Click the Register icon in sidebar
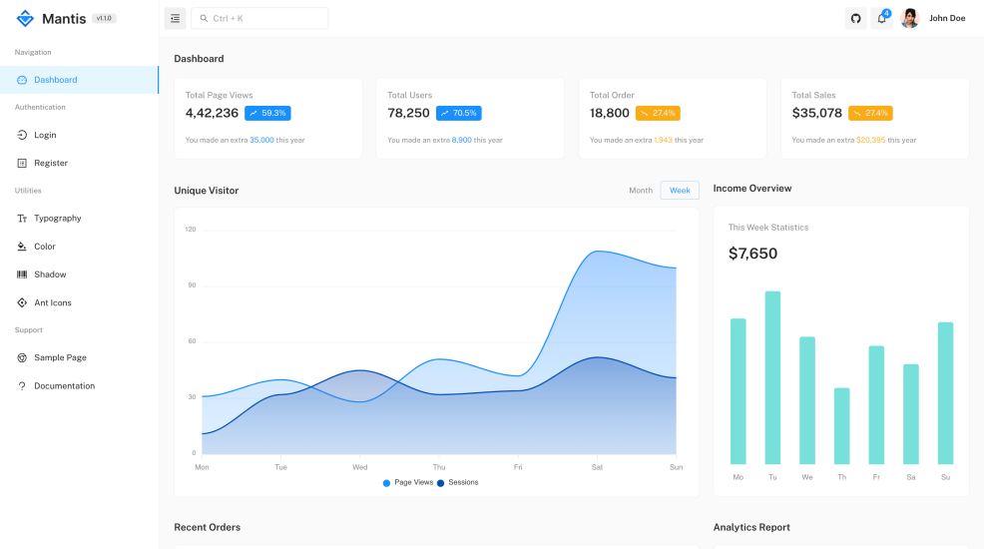The image size is (984, 549). click(22, 163)
